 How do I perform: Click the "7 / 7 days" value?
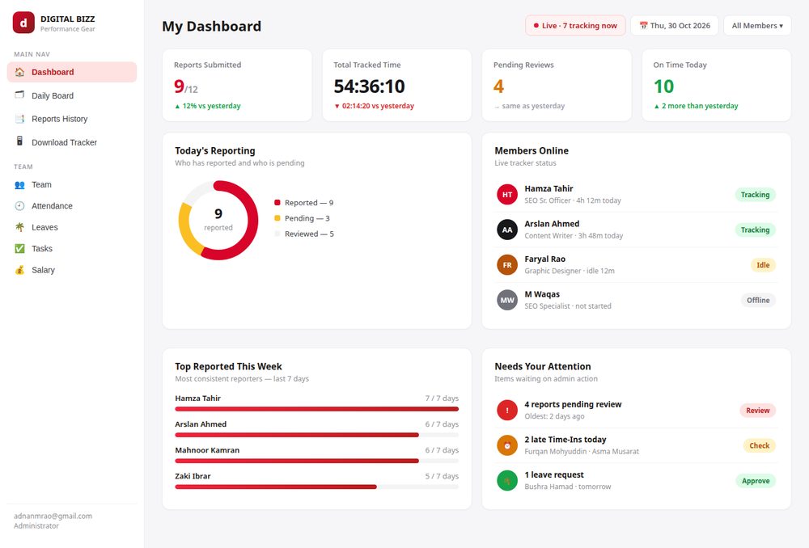point(442,398)
